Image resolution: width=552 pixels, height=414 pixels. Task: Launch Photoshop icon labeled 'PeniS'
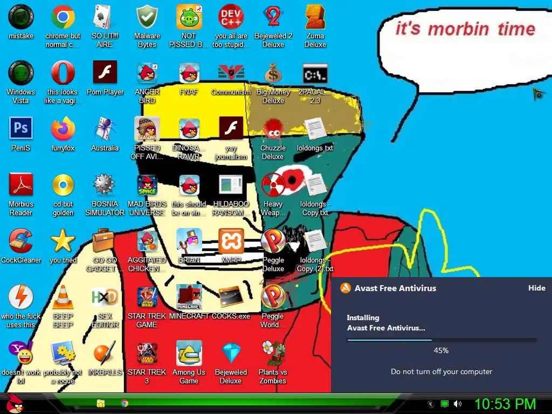tap(21, 129)
